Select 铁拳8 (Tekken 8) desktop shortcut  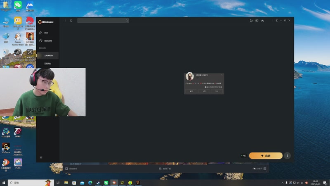point(18,133)
